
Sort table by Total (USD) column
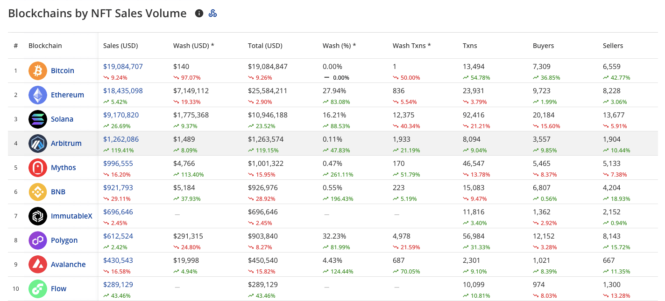(x=265, y=46)
